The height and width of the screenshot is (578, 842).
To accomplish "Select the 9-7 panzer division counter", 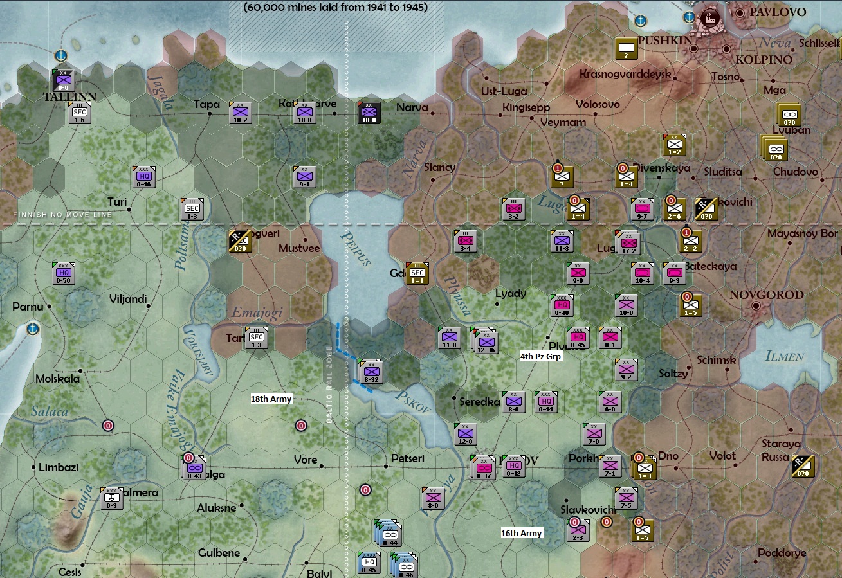I will pos(642,209).
